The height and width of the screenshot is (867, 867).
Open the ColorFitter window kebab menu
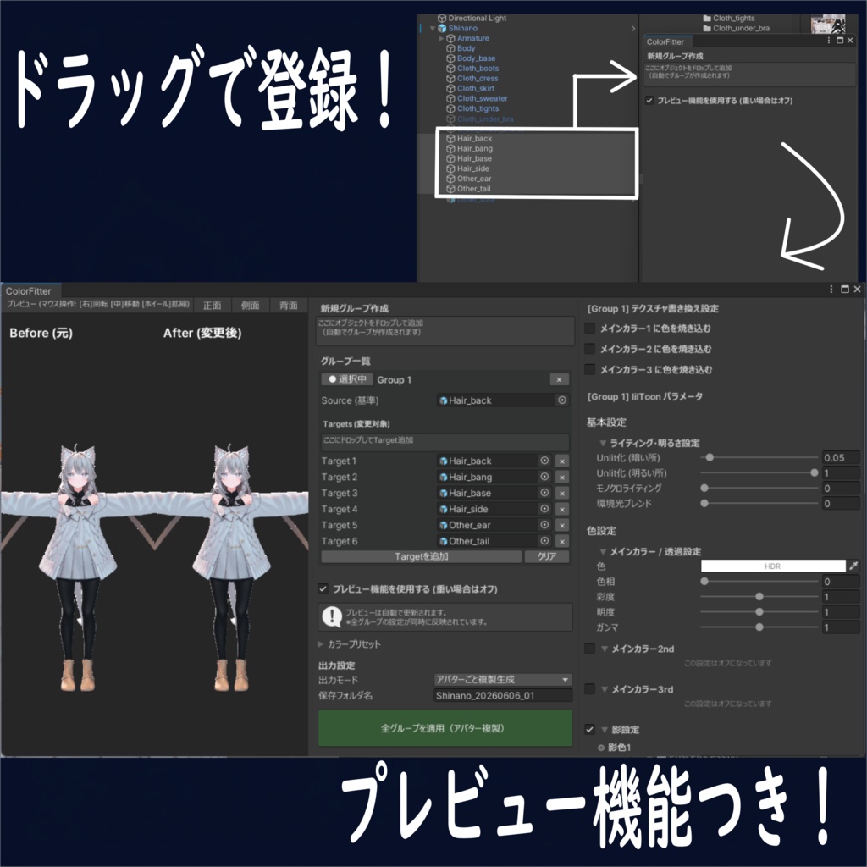[x=831, y=290]
